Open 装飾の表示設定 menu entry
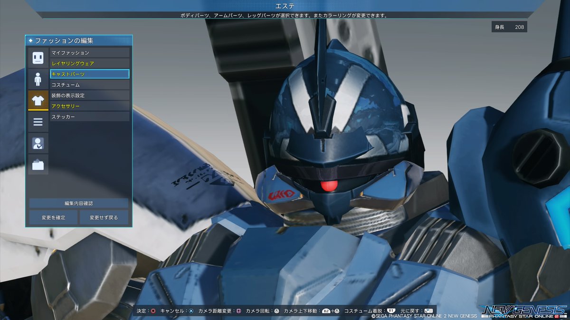Screen dimensions: 570x320 coord(90,95)
